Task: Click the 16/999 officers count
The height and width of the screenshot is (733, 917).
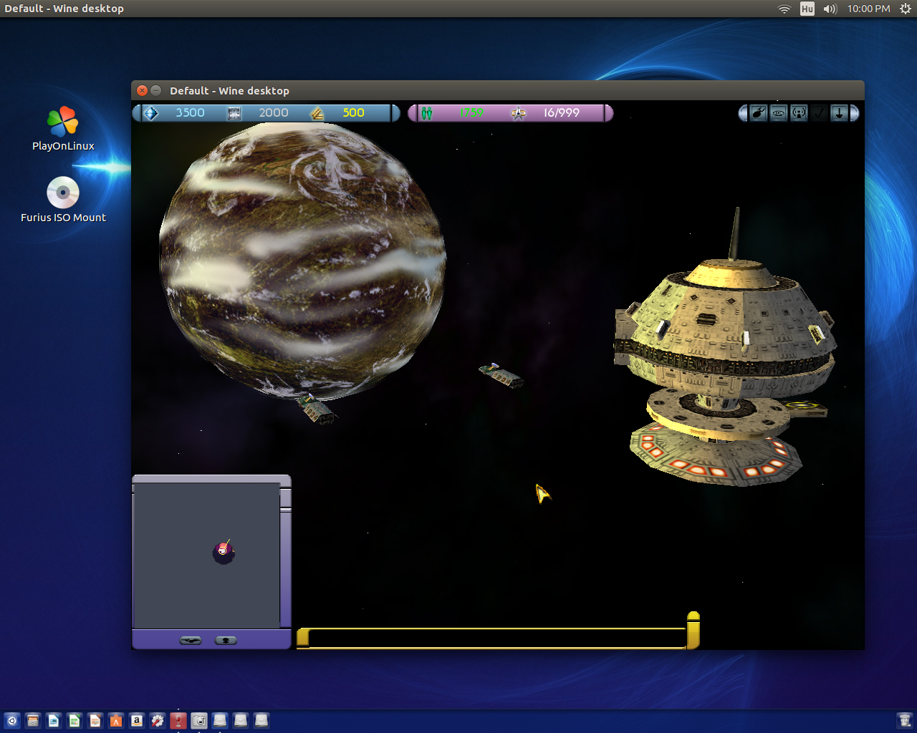Action: click(561, 113)
